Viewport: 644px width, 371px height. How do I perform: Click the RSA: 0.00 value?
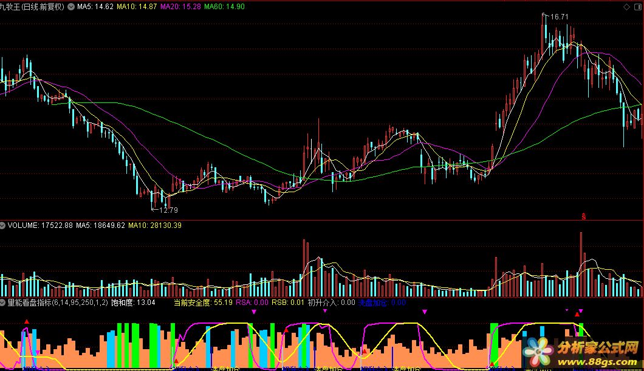(x=252, y=302)
